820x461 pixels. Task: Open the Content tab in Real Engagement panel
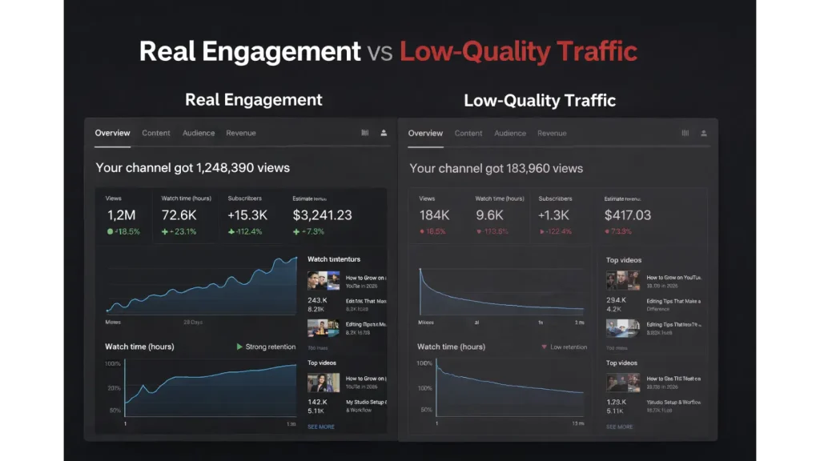(156, 133)
